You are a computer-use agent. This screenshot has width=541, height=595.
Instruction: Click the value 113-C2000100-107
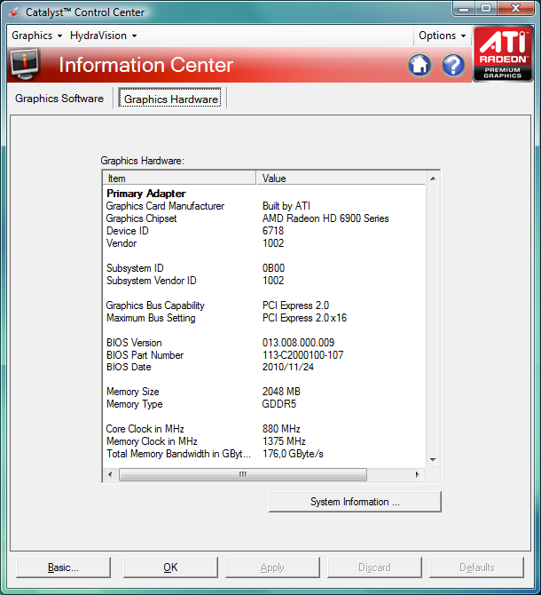point(302,355)
